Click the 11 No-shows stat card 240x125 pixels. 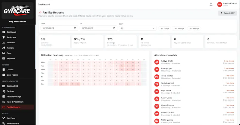tap(154, 42)
